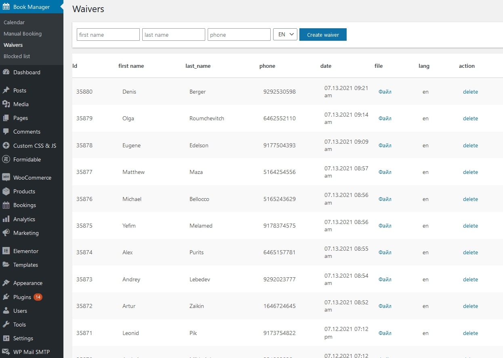Click the last name Lebedev cell

200,279
